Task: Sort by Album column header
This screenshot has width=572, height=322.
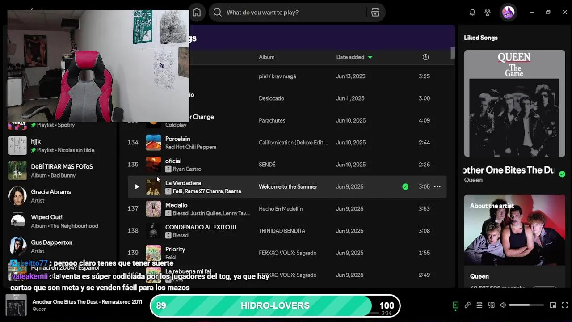Action: click(267, 57)
